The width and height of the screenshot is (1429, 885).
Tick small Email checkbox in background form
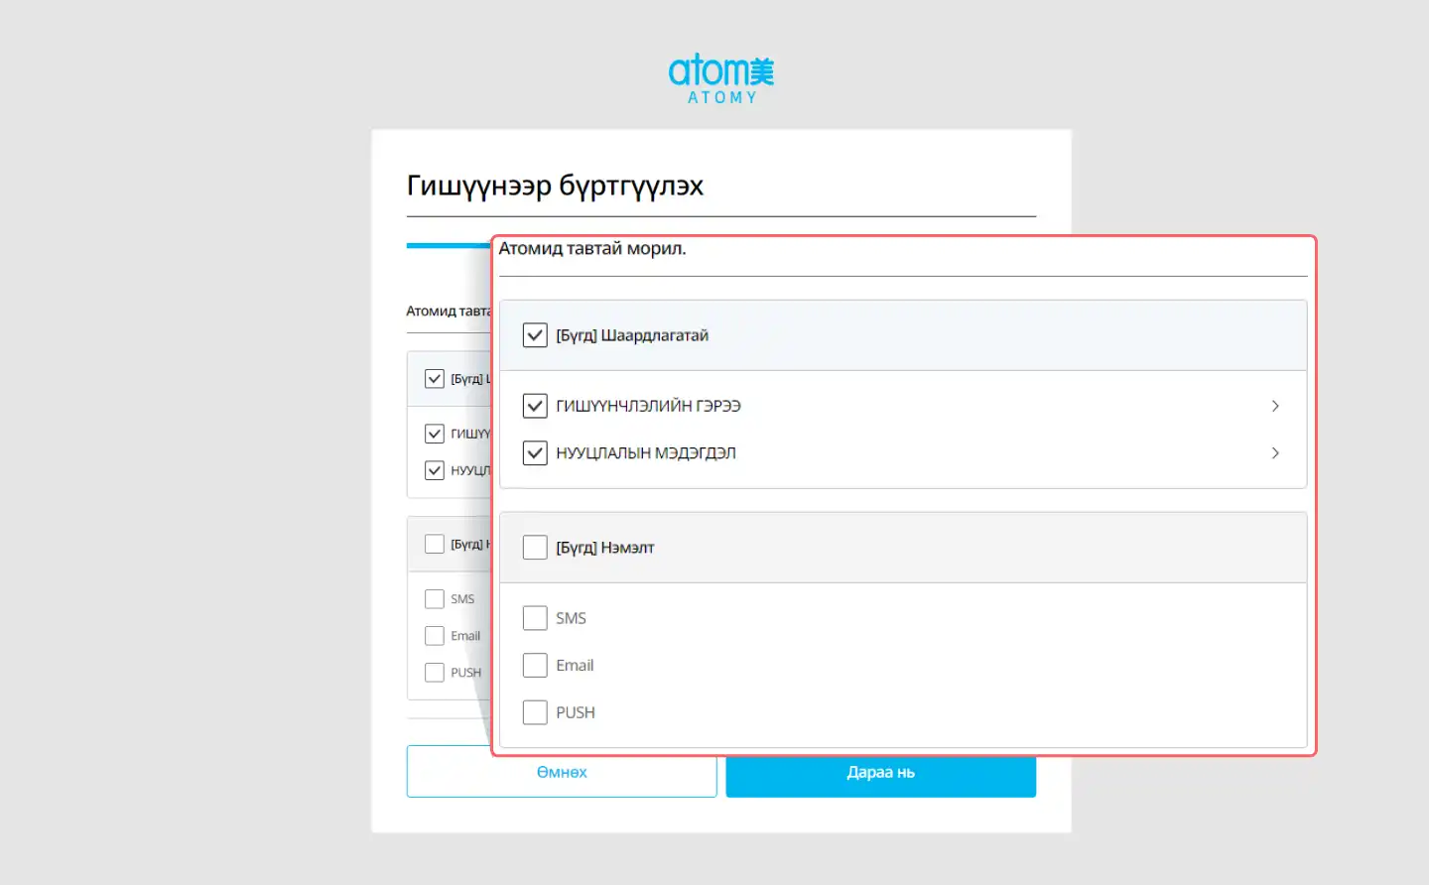tap(435, 636)
